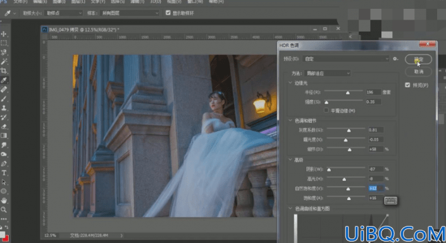The image size is (446, 243).
Task: Toggle the Show Sampling Ring checkbox
Action: tap(168, 13)
